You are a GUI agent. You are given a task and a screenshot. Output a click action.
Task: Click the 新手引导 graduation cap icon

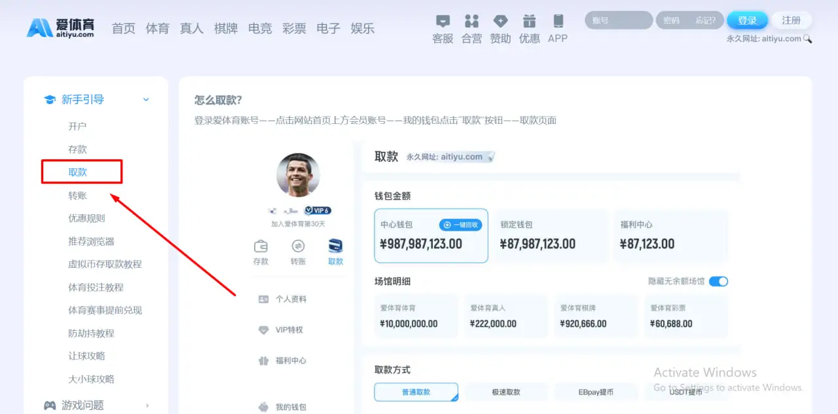click(50, 100)
